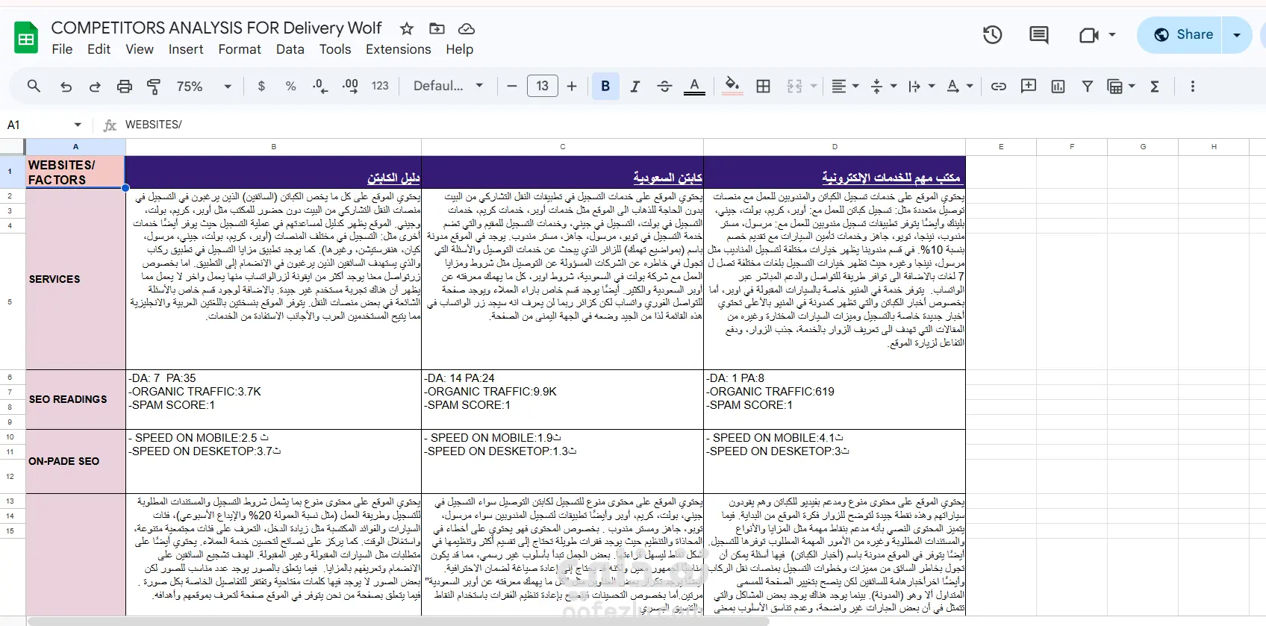Format as percent
This screenshot has height=626, width=1266.
click(x=291, y=87)
